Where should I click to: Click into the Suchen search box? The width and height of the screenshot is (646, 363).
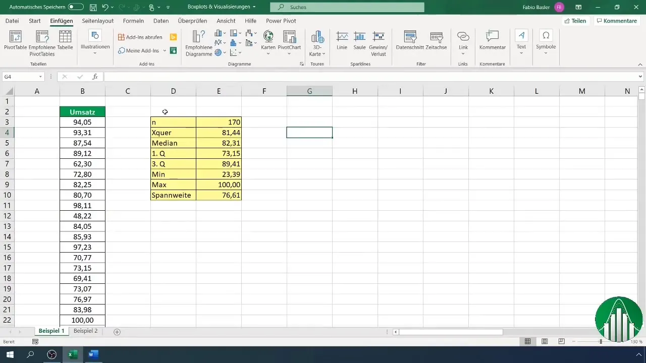point(347,7)
